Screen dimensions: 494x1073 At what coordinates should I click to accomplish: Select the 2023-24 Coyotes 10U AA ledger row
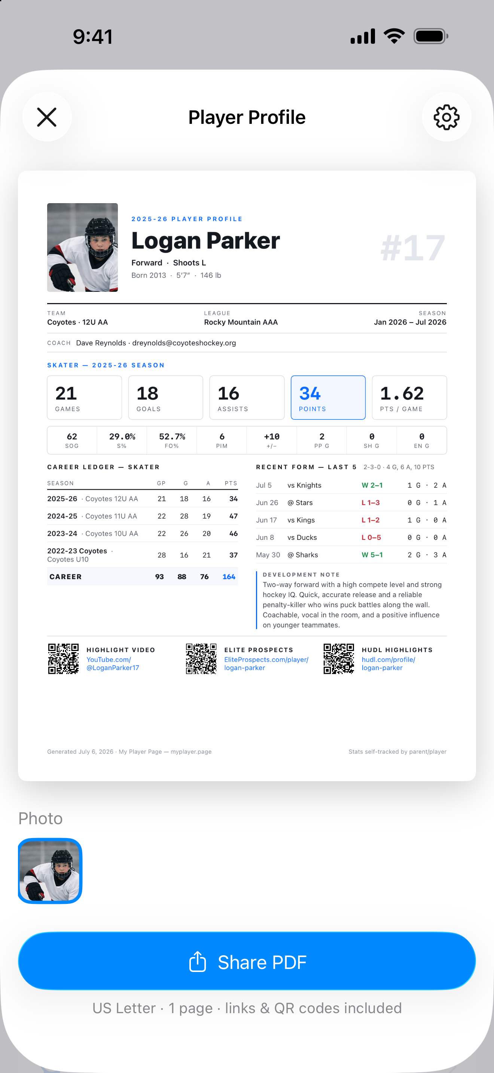[143, 534]
